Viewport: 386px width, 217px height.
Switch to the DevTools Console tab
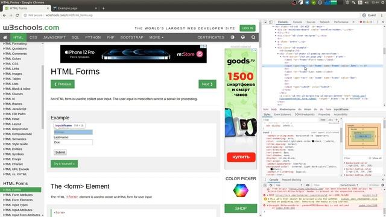297,22
